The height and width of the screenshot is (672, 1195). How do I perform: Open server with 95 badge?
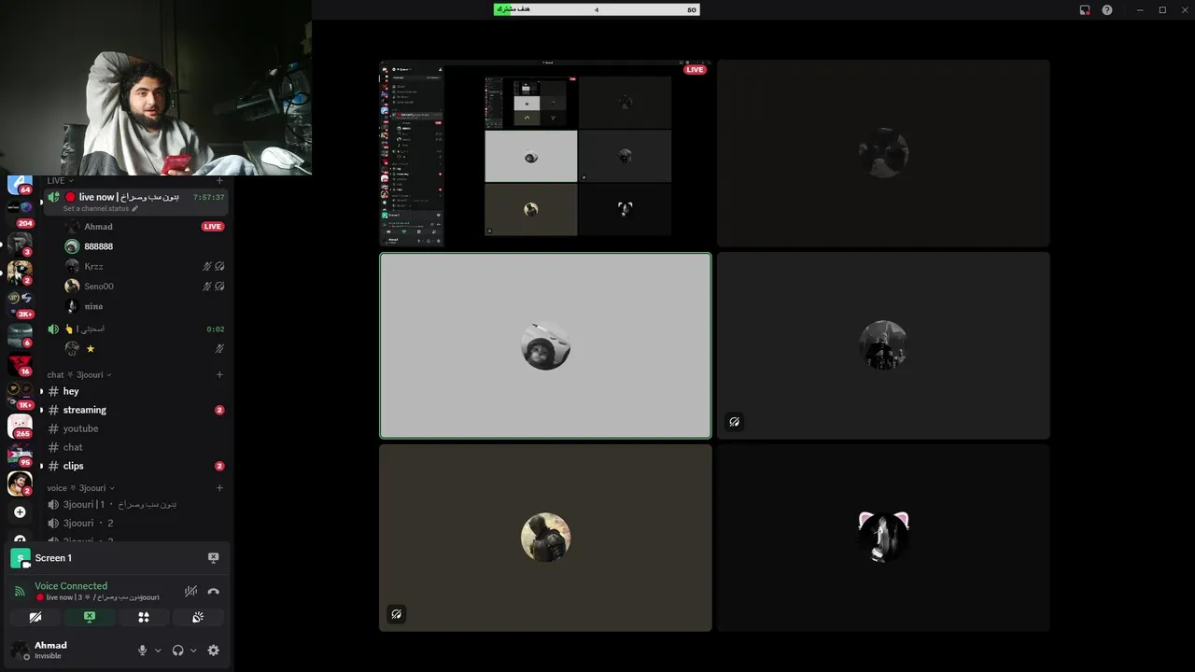(20, 455)
